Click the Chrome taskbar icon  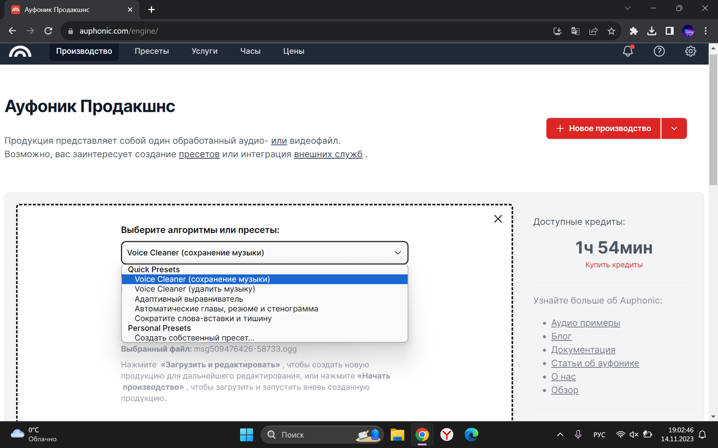422,434
